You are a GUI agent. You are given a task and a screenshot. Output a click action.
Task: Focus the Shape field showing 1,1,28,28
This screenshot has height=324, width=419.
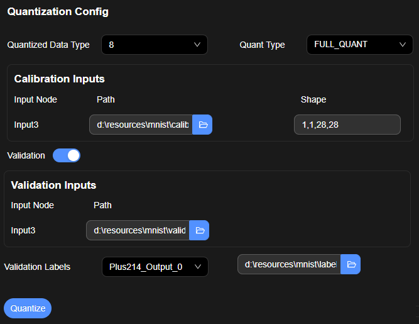click(347, 125)
